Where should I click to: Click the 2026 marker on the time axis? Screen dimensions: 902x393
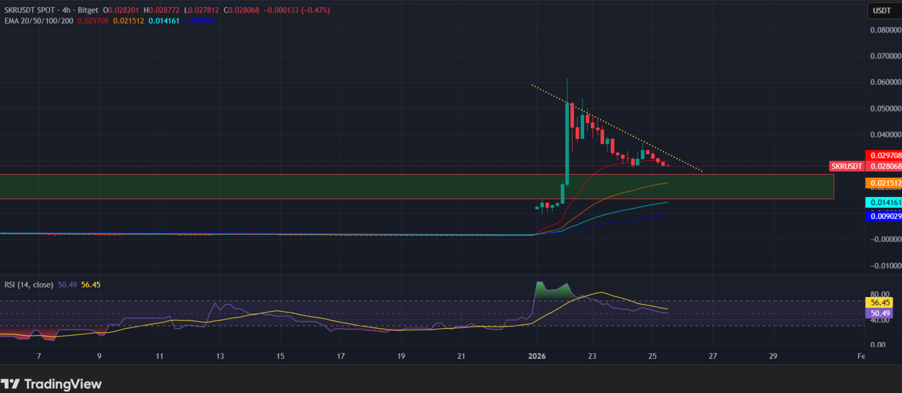537,356
